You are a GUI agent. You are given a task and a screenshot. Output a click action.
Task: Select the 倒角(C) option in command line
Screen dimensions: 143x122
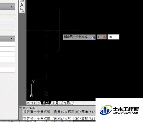pyautogui.click(x=60, y=112)
